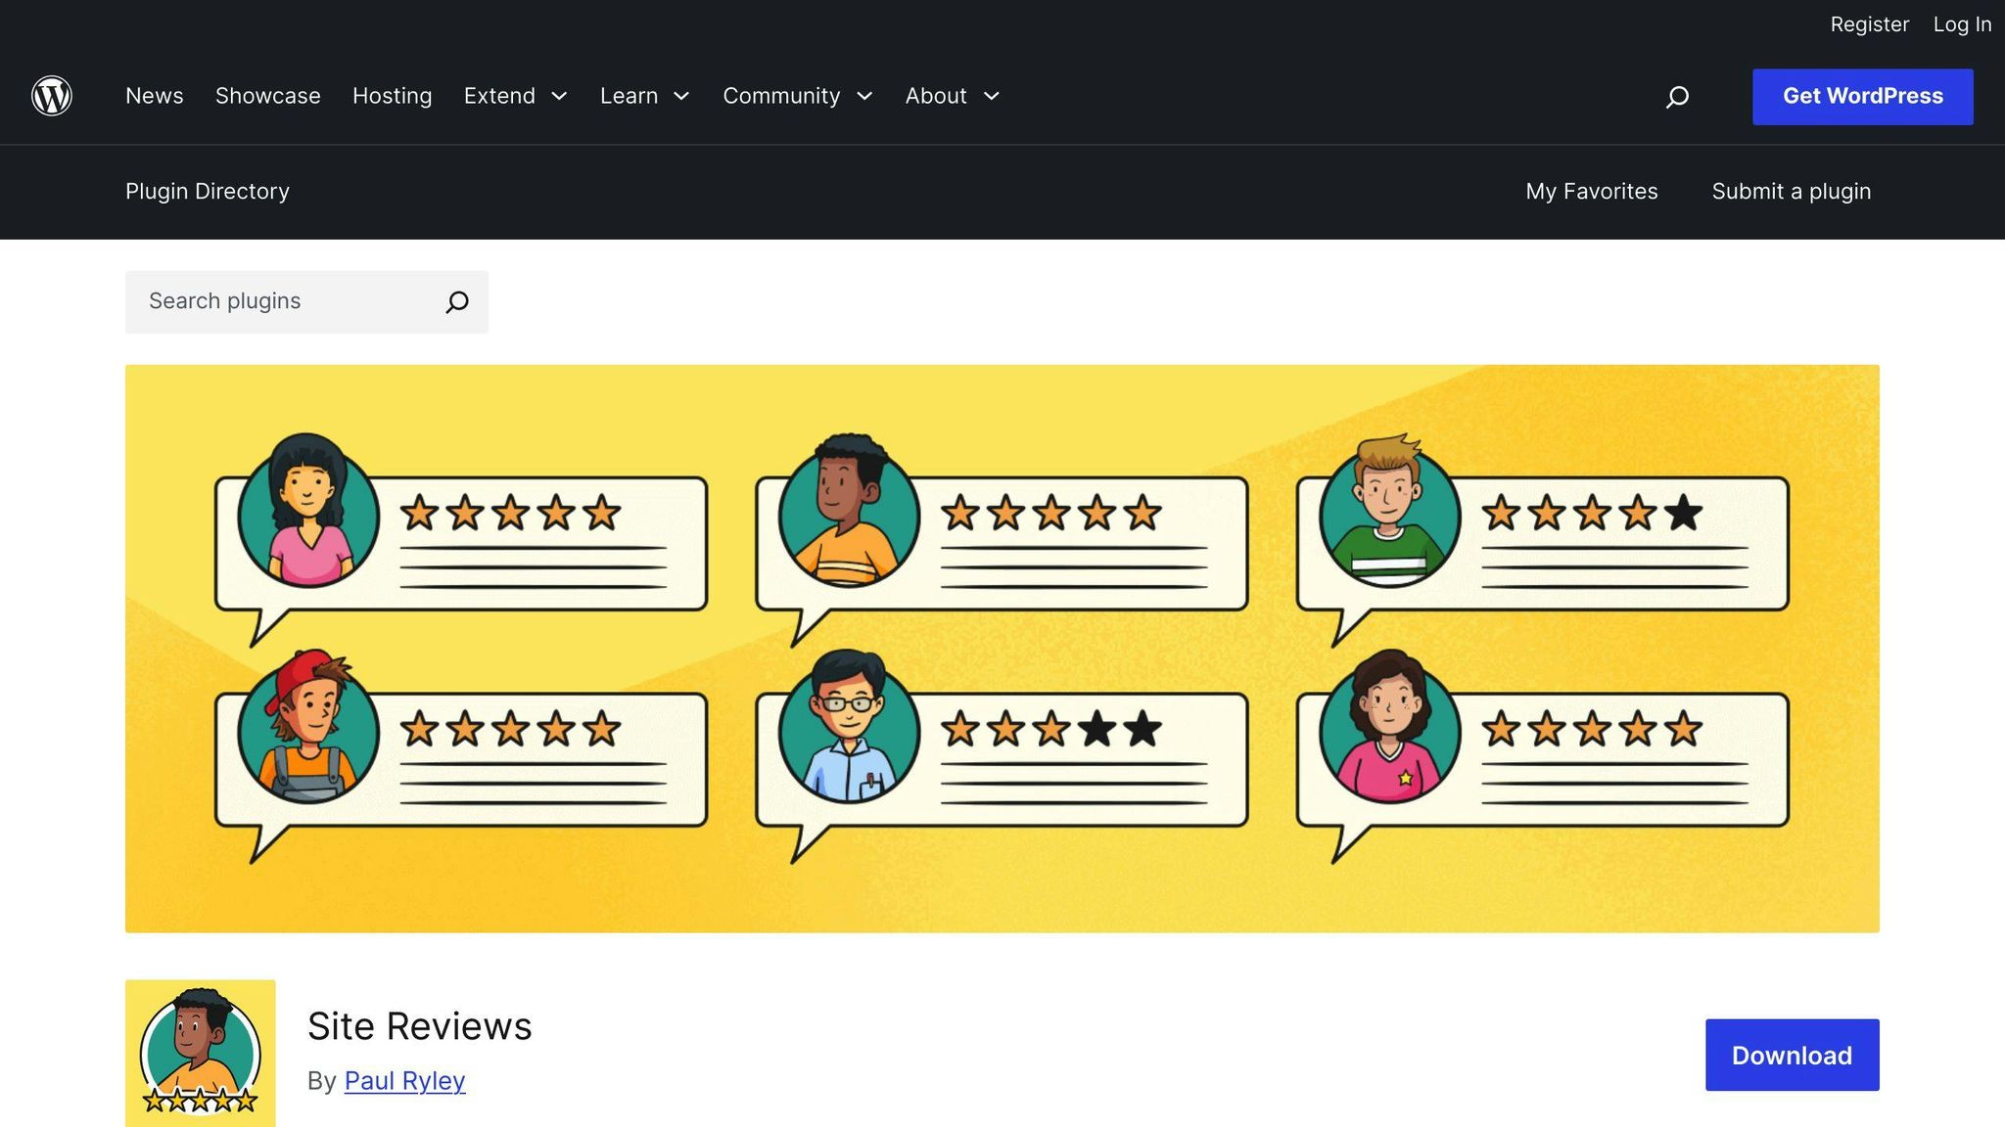Go to the Showcase page
2005x1127 pixels.
[x=268, y=96]
